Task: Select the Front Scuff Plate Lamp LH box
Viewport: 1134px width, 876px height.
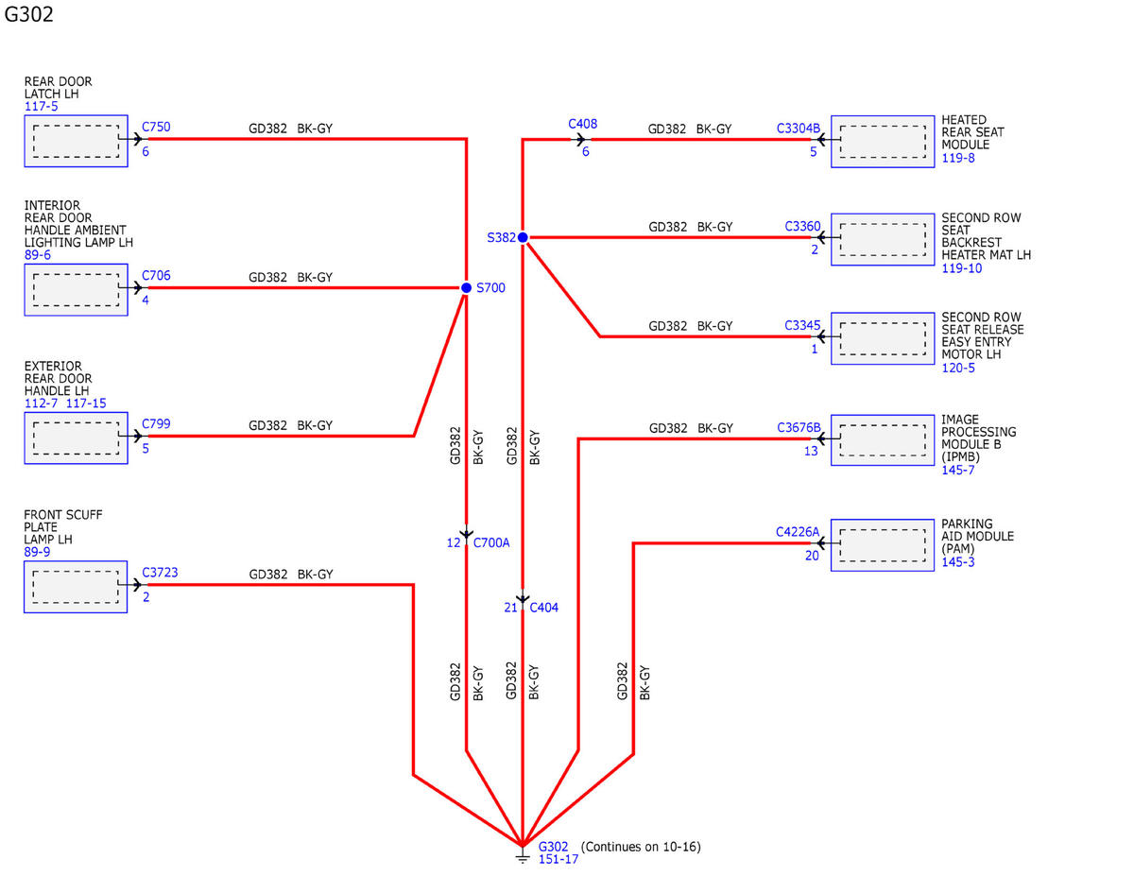Action: click(x=76, y=586)
